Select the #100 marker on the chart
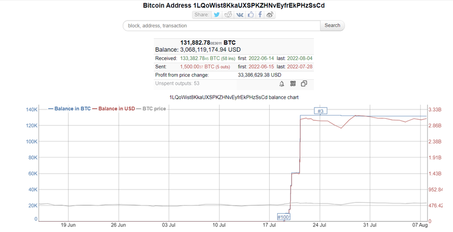Image resolution: width=453 pixels, height=232 pixels. tap(283, 217)
